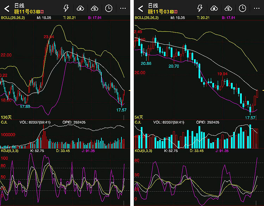This screenshot has height=206, width=264.
Task: Tap the lightning bolt icon in left chart
Action: (x=66, y=8)
